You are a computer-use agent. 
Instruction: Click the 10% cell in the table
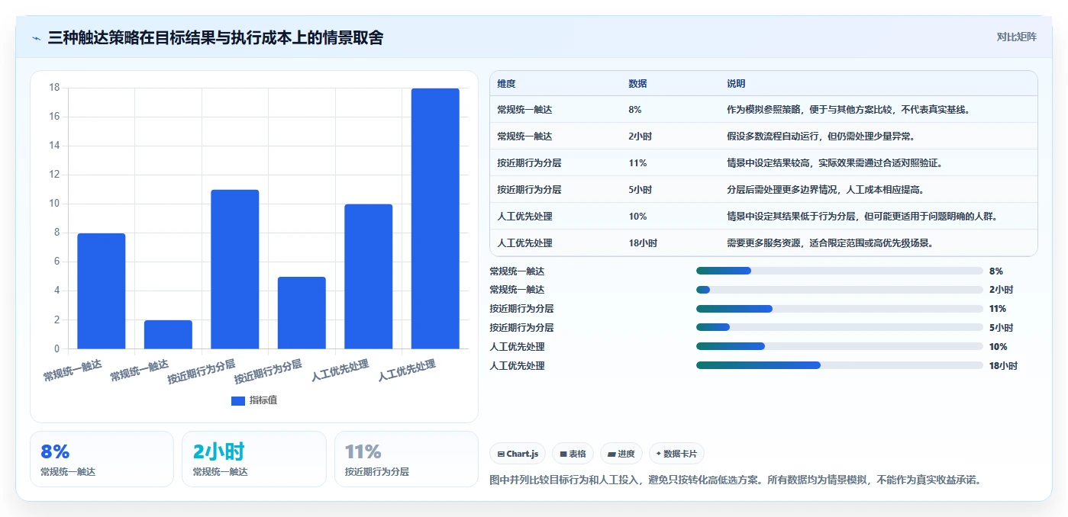pyautogui.click(x=637, y=217)
